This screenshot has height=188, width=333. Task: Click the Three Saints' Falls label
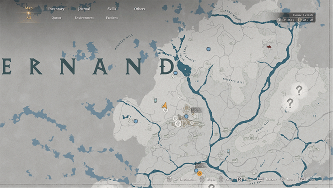(188, 54)
